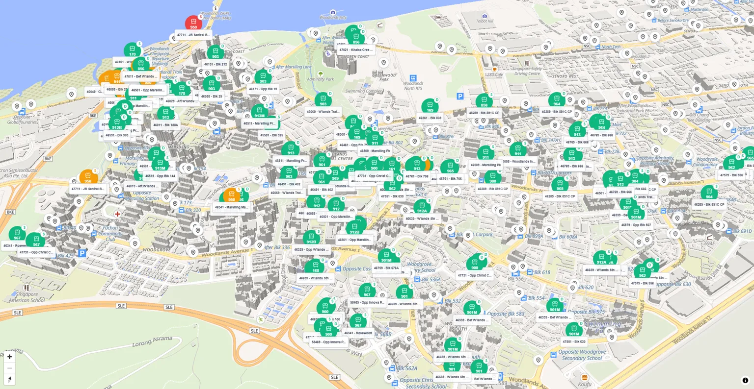Open the Singapore Safety Driving Centre icon
This screenshot has width=754, height=389.
527,63
